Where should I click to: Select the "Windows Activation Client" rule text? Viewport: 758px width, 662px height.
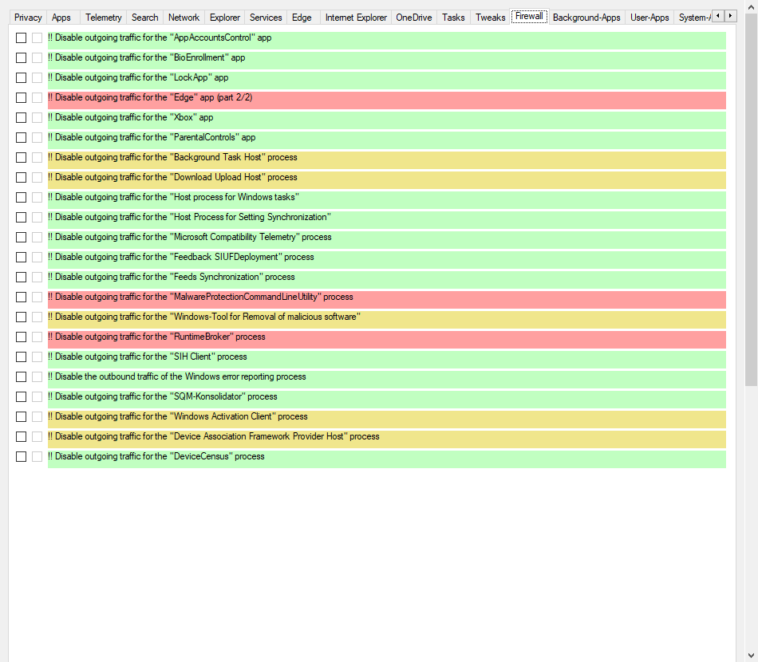click(177, 416)
